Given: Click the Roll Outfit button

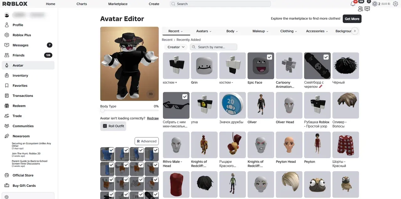Looking at the screenshot, I should tap(113, 126).
